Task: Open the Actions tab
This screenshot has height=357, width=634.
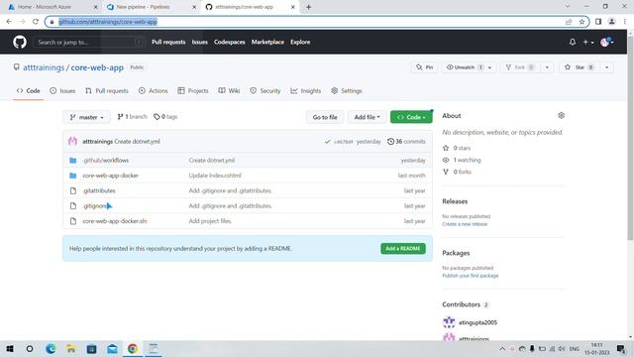Action: click(x=154, y=90)
